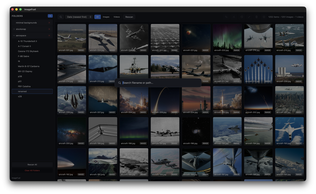Click Clear All Folders
Viewport: 316px width, 194px height.
tap(32, 171)
